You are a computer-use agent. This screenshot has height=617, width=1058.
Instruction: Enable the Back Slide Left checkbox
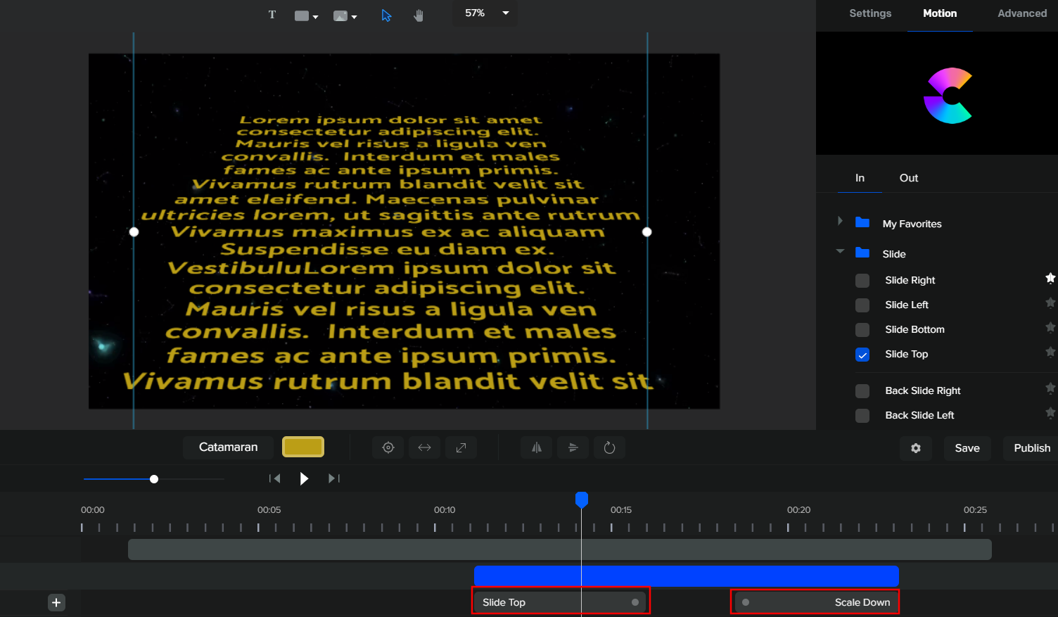pyautogui.click(x=862, y=416)
